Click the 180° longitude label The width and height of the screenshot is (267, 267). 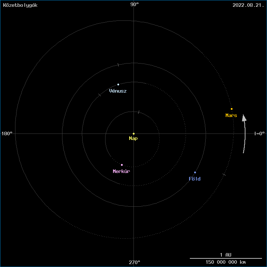pyautogui.click(x=7, y=133)
